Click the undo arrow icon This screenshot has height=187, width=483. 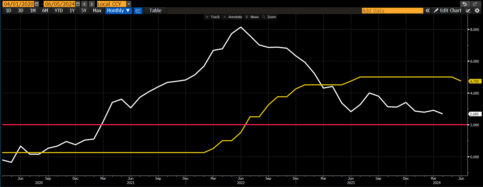[x=465, y=4]
